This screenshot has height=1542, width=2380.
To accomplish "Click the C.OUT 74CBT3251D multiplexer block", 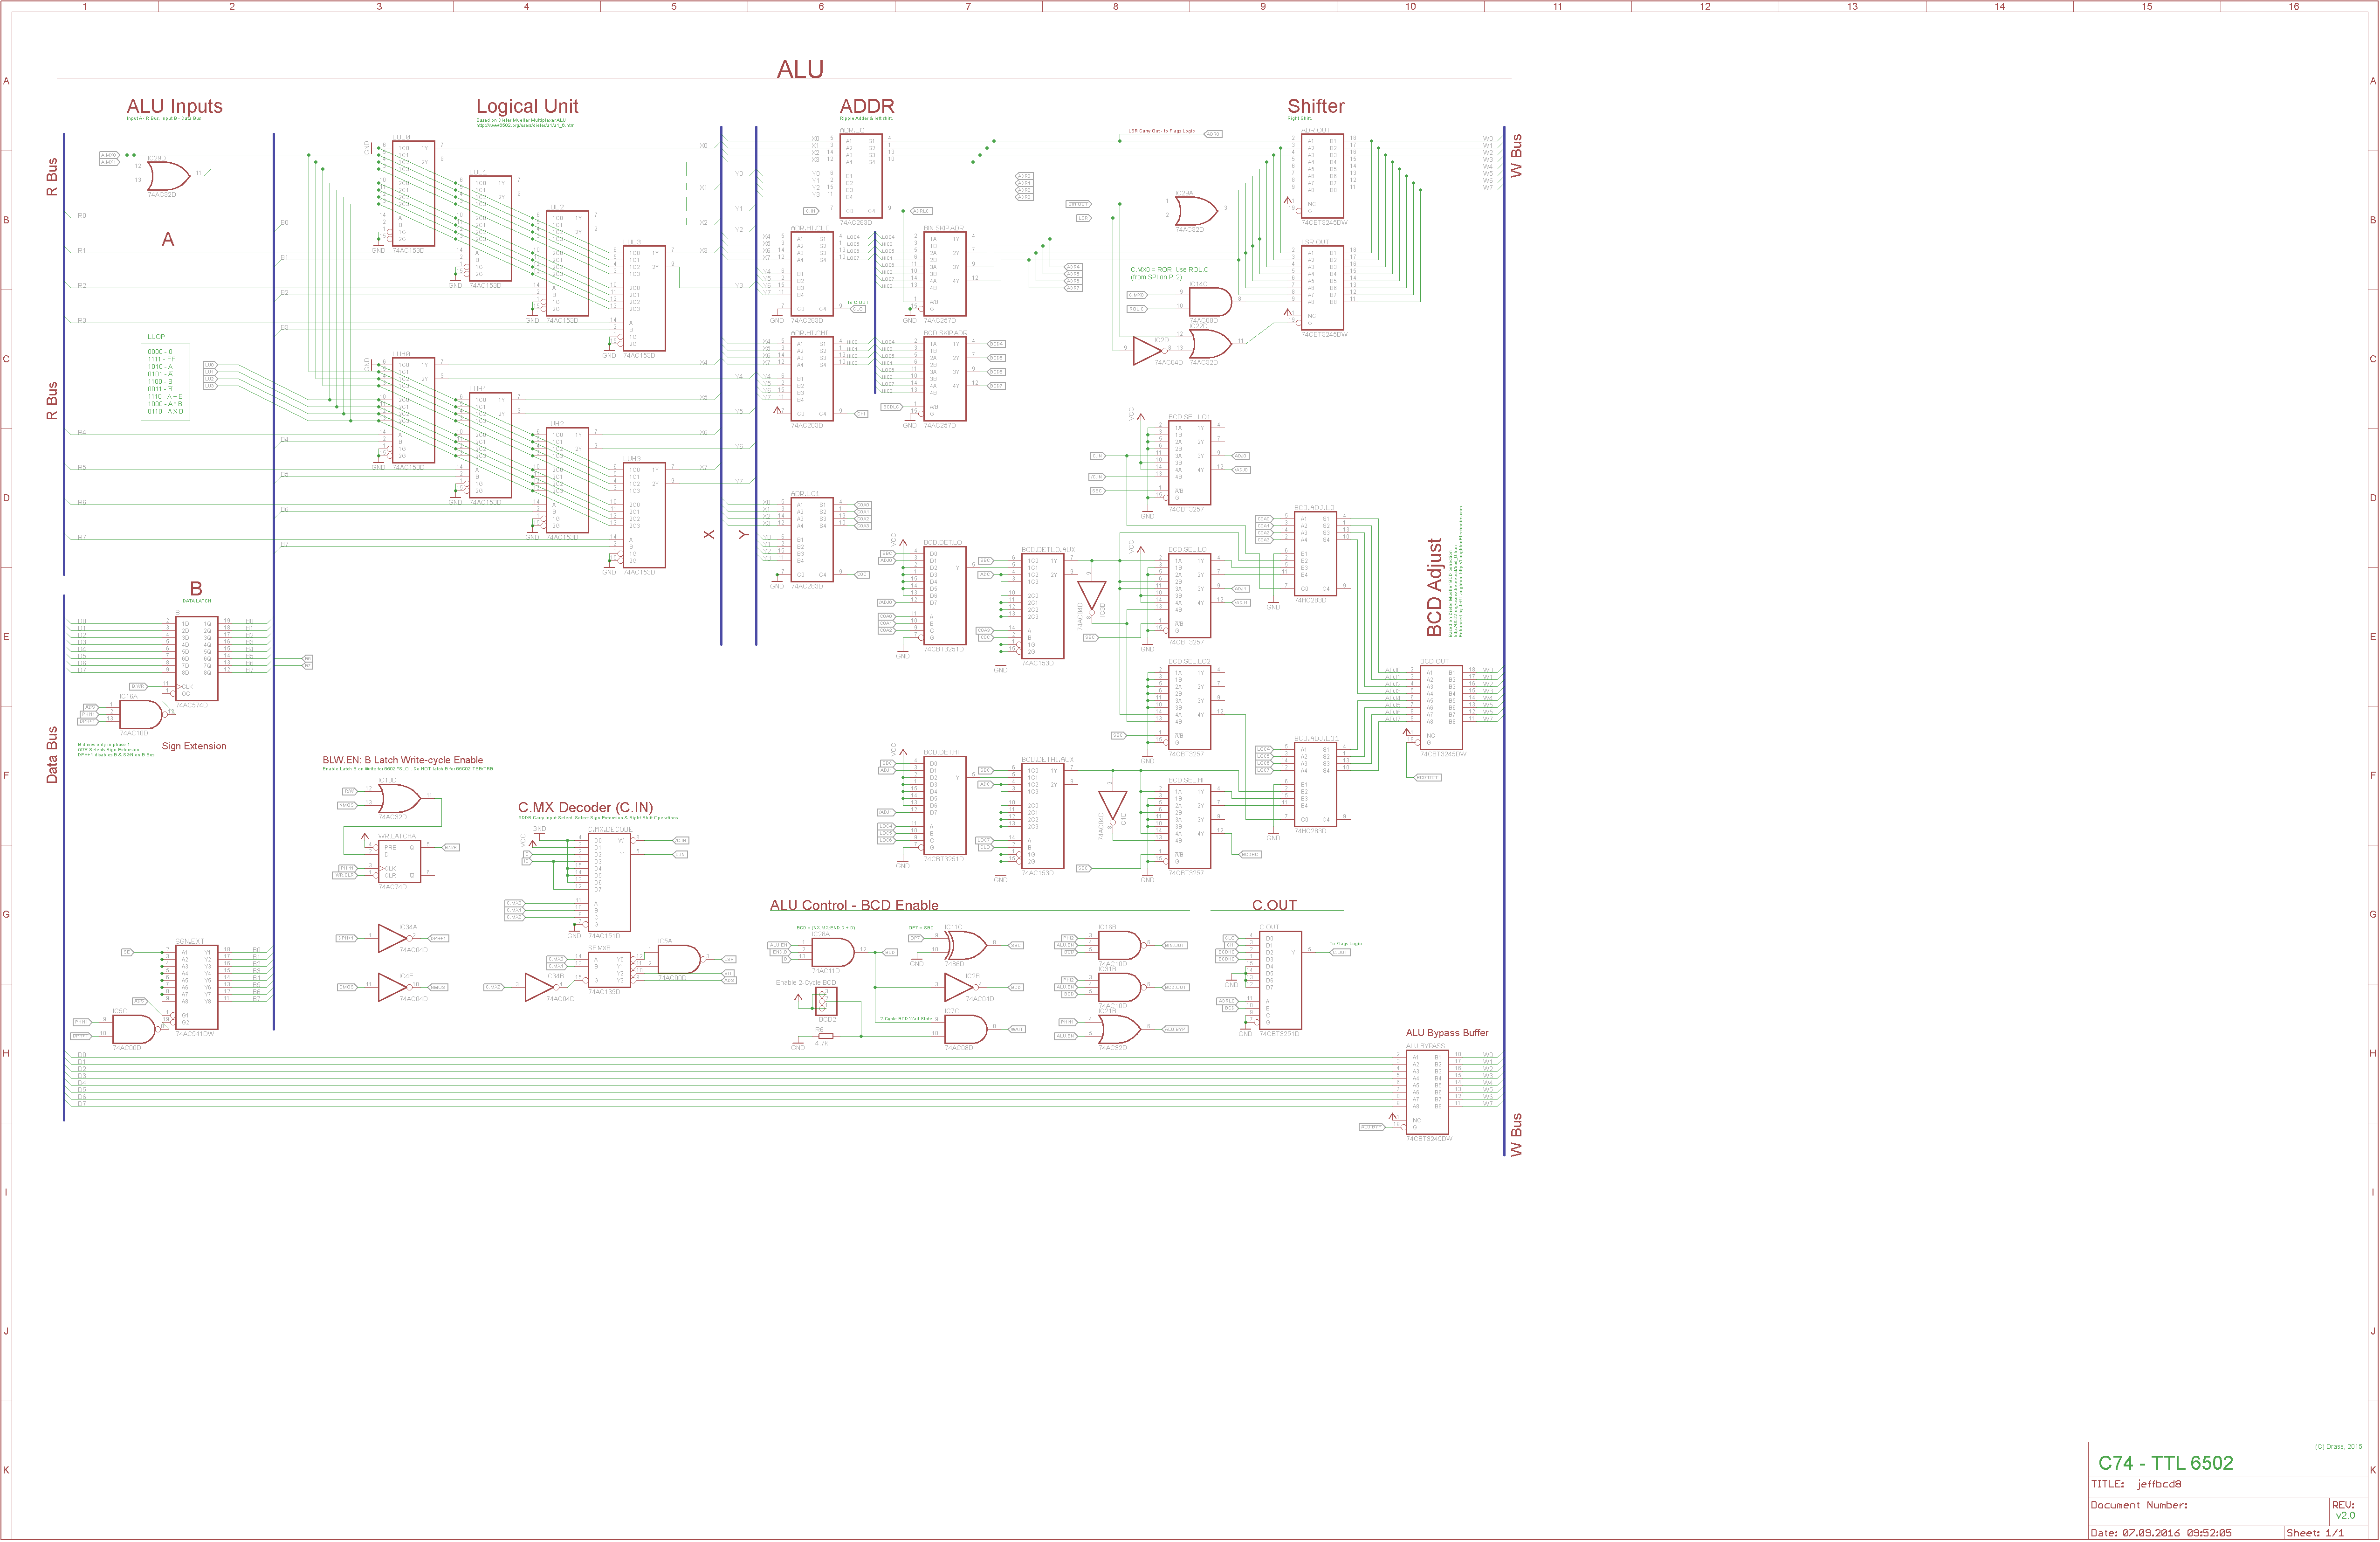I will pos(1280,980).
